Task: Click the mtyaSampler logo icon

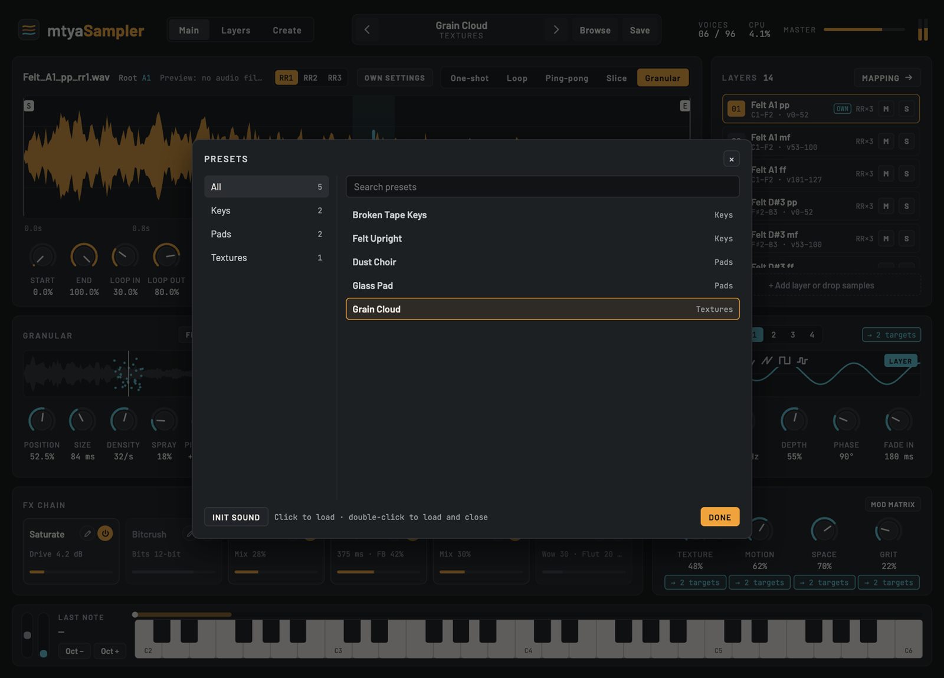Action: tap(28, 29)
